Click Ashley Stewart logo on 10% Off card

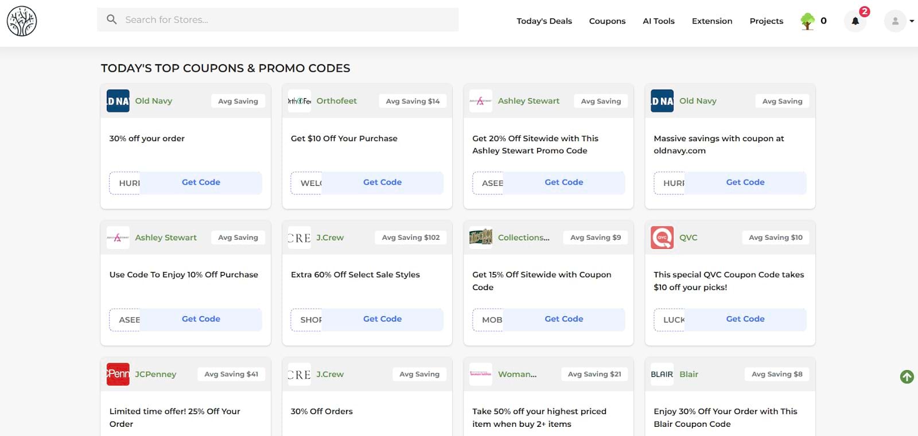118,238
